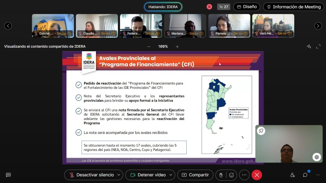The width and height of the screenshot is (326, 183).
Task: Raise your hand in the meeting
Action: point(221,175)
